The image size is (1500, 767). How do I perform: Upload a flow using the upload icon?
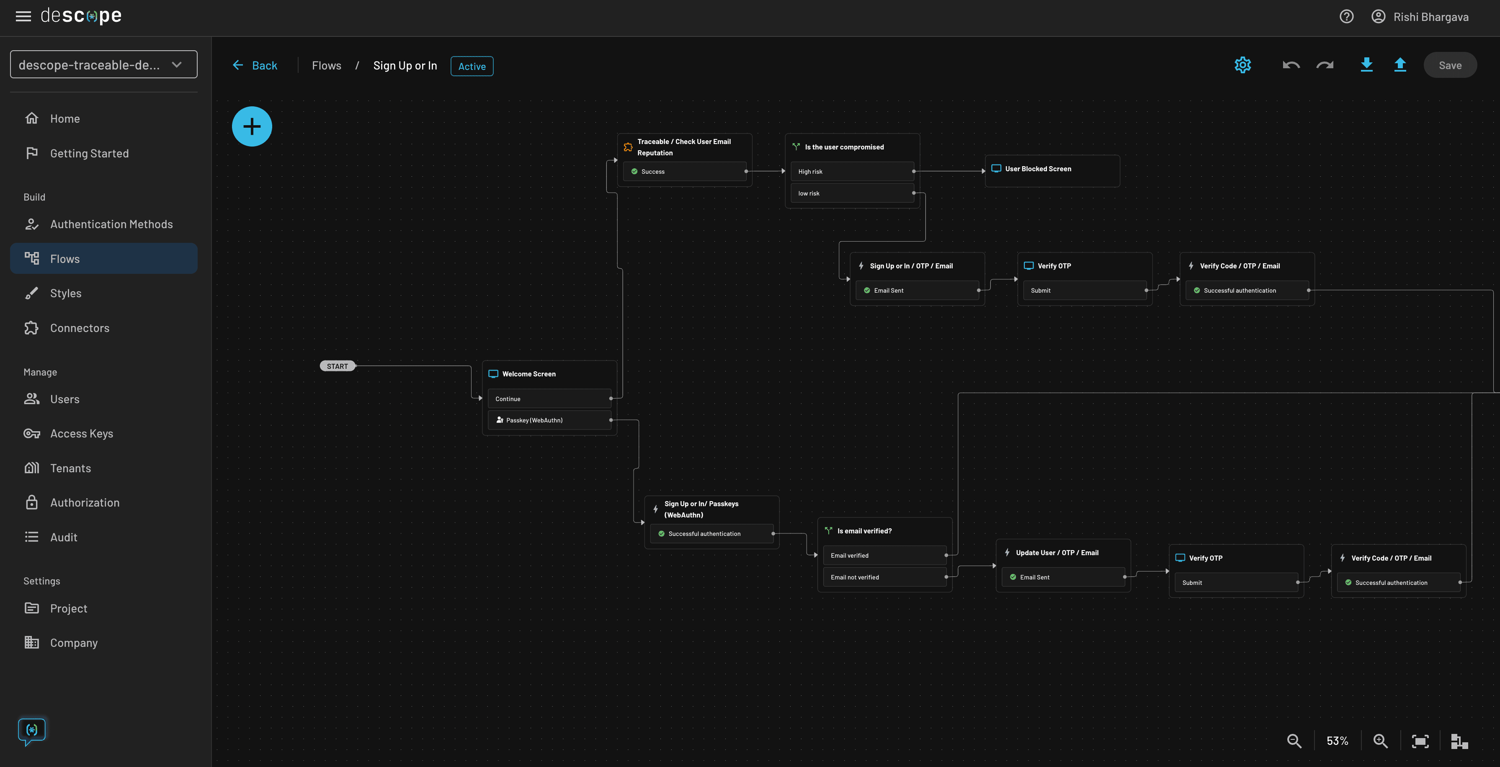1400,65
